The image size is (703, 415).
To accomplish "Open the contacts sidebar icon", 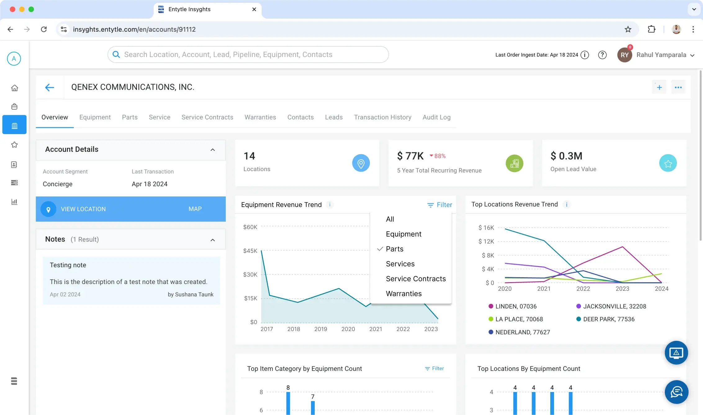I will 14,165.
